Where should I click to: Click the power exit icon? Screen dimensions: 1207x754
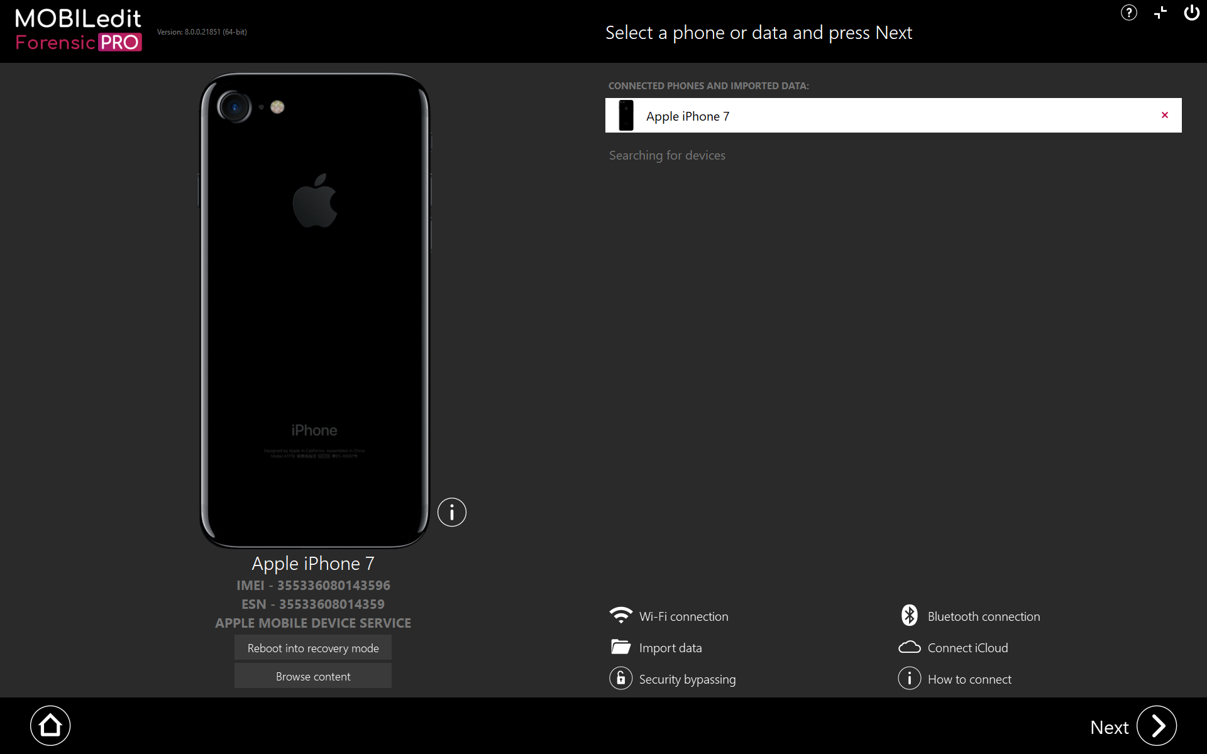coord(1191,13)
